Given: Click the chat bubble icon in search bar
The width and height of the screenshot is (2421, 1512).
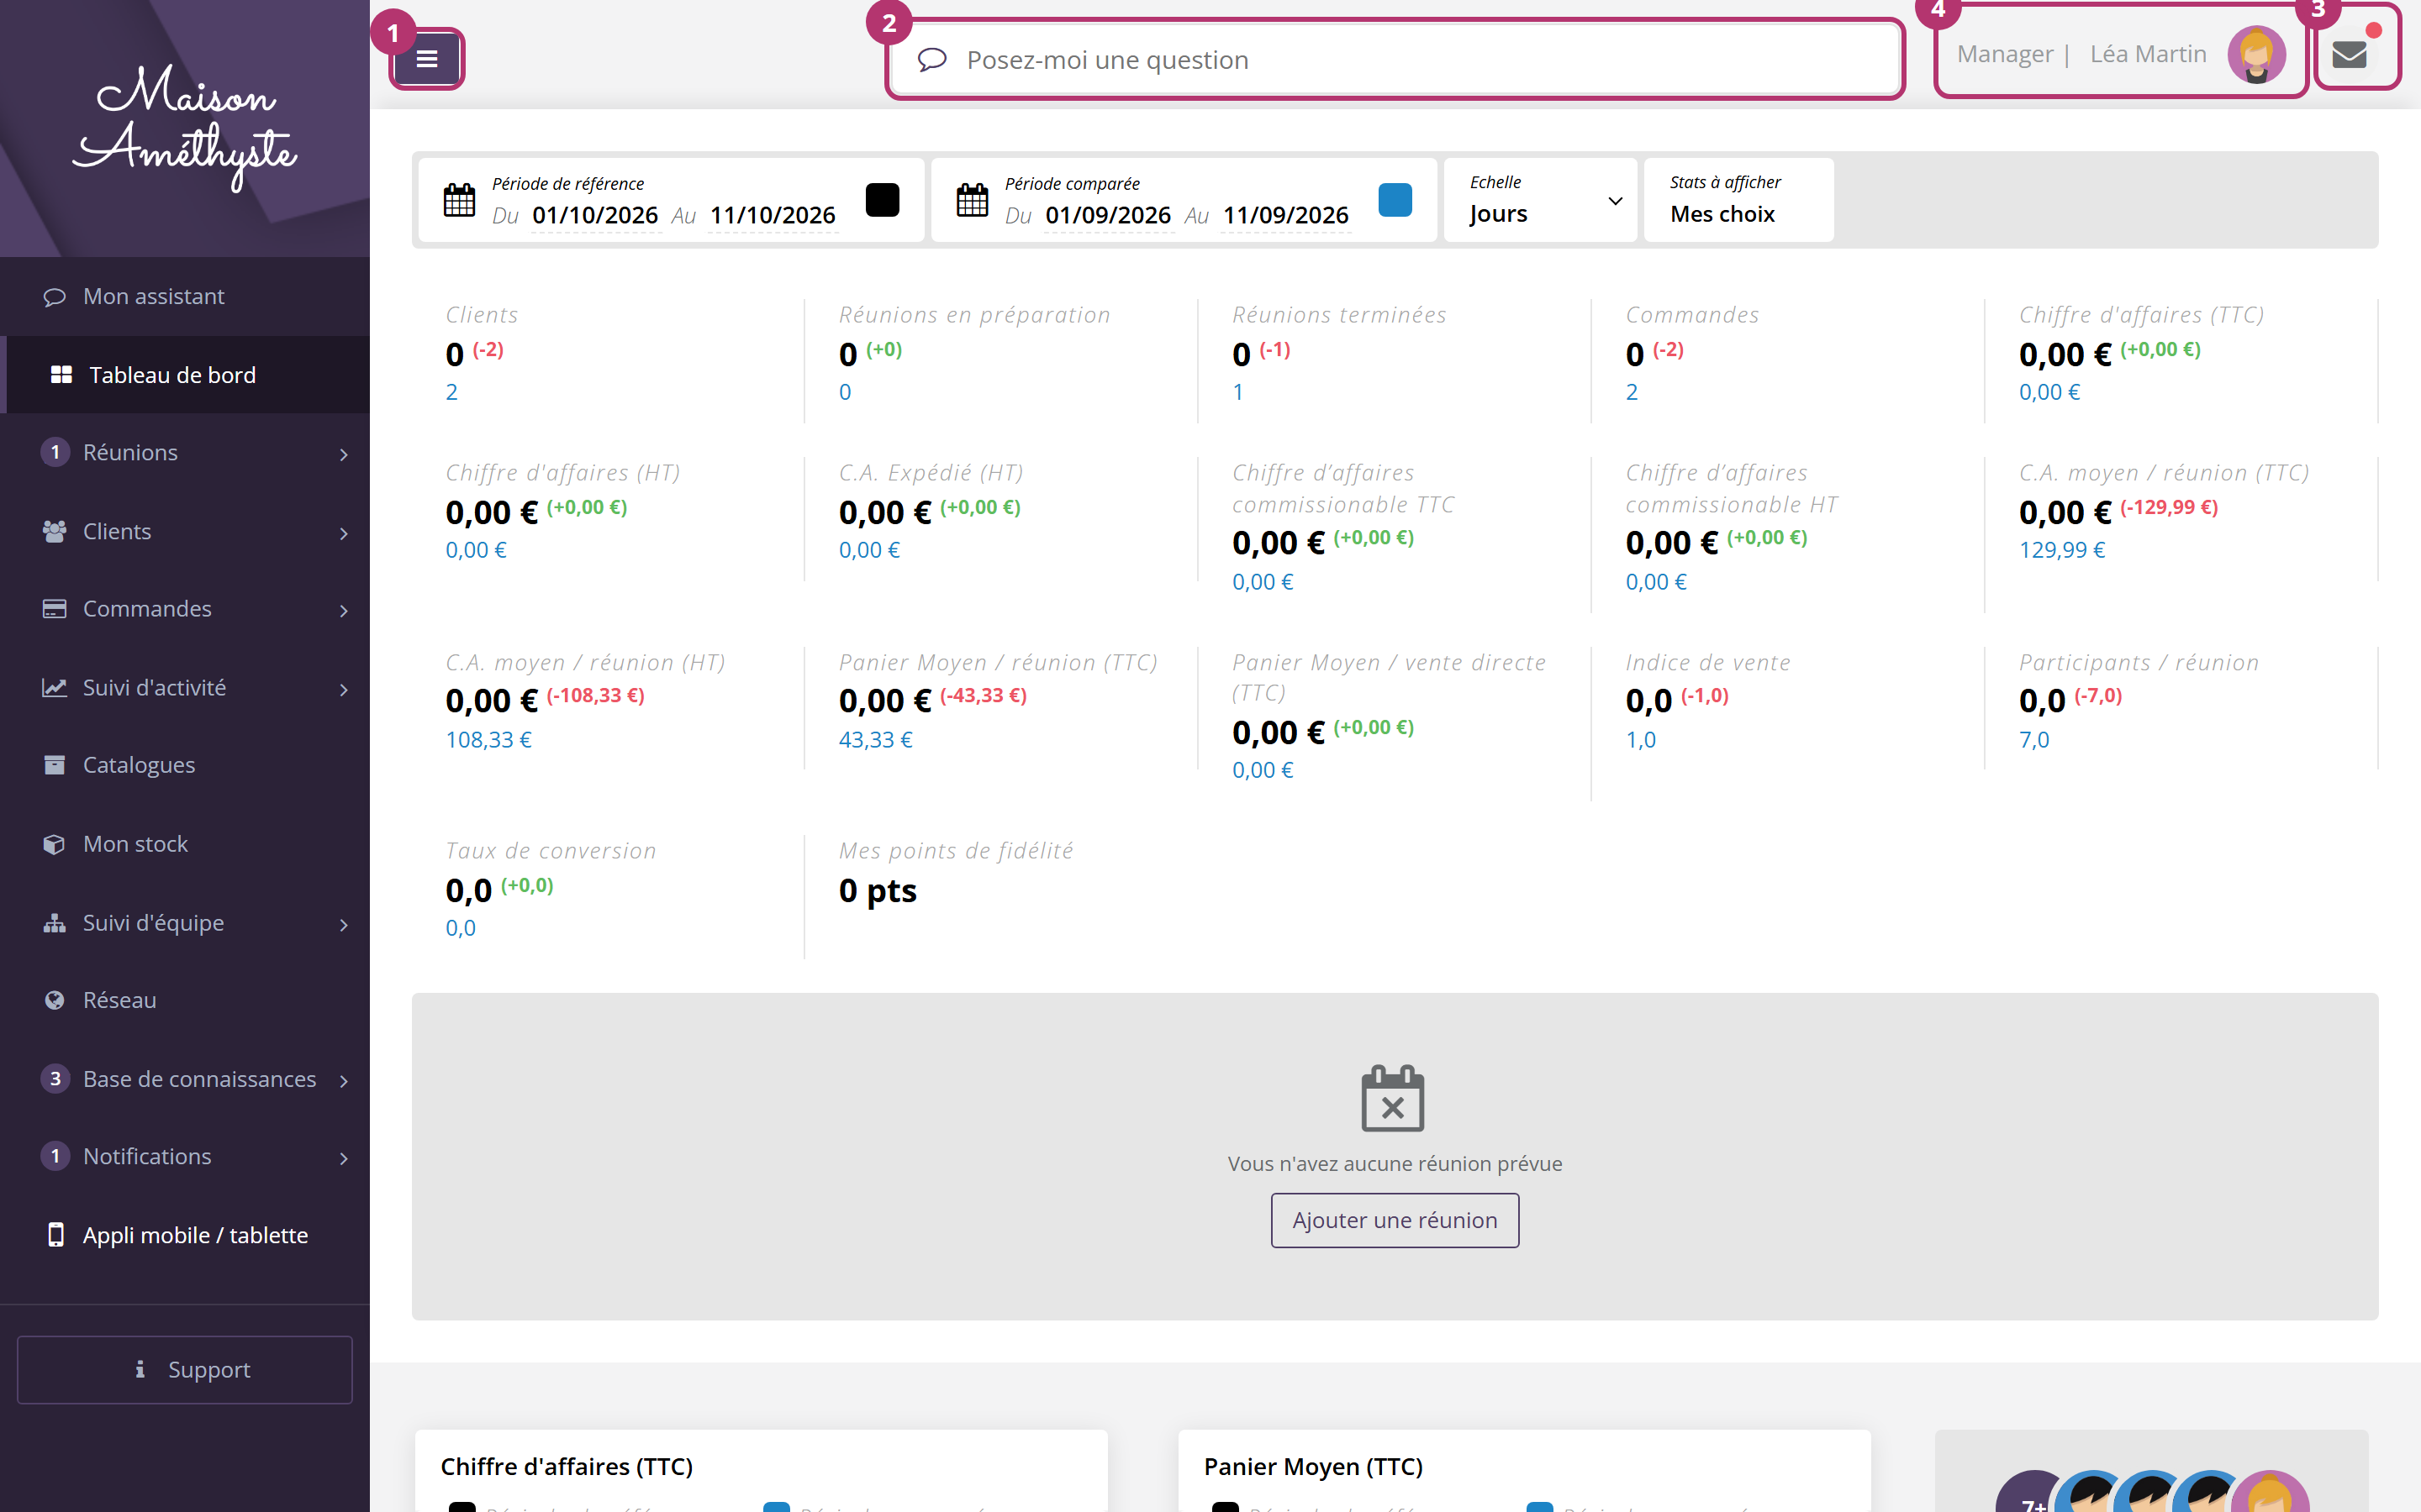Looking at the screenshot, I should coord(932,60).
